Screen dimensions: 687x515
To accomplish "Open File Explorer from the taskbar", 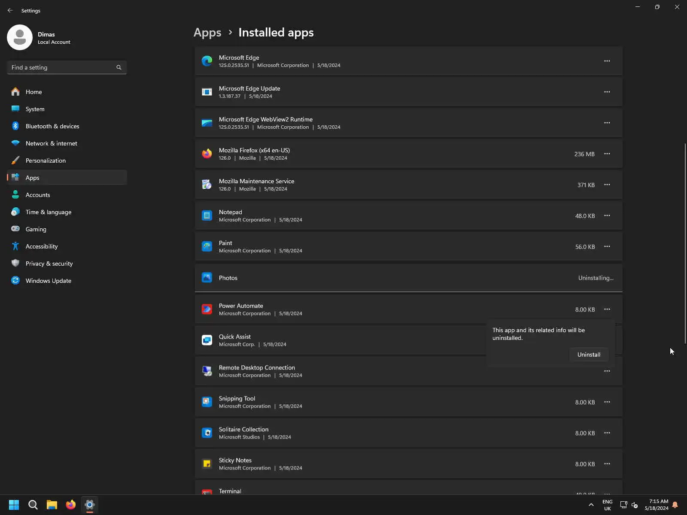I will 52,505.
